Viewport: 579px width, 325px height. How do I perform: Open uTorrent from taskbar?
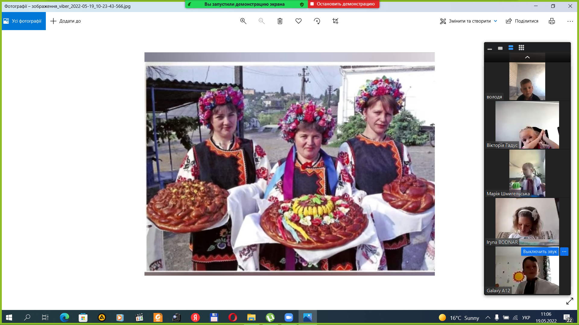pyautogui.click(x=270, y=317)
